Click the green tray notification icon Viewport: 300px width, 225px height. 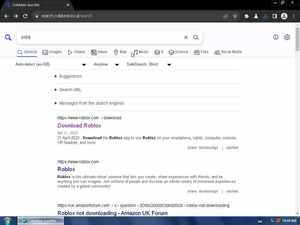pyautogui.click(x=272, y=221)
